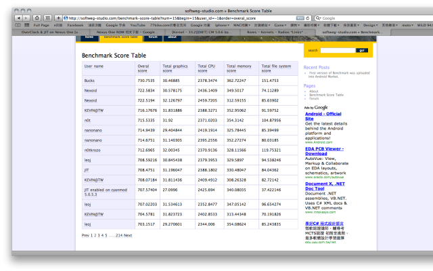Open the site's home navigation tab
Screen dimensions: 433x271
pos(89,38)
